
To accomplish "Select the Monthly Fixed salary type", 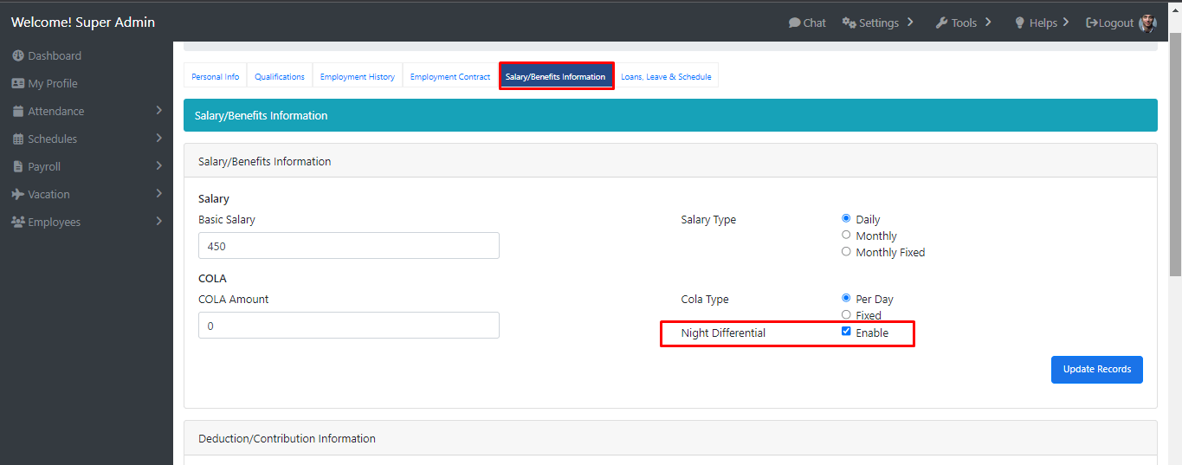I will tap(846, 251).
